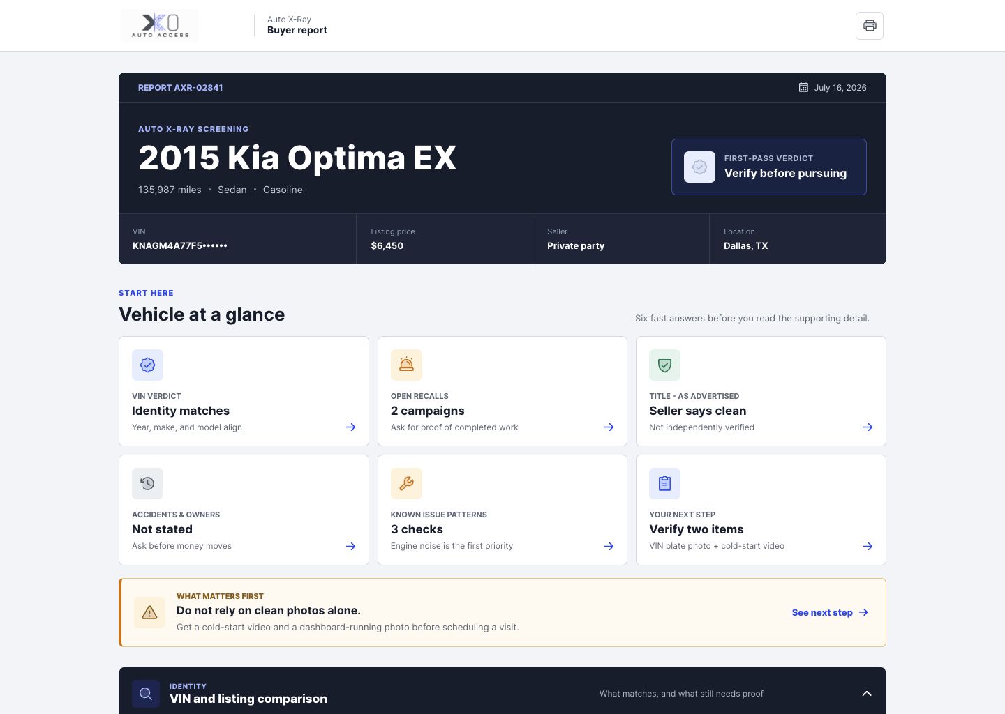Click the Vehicle at a glance heading
This screenshot has height=714, width=1005.
202,314
